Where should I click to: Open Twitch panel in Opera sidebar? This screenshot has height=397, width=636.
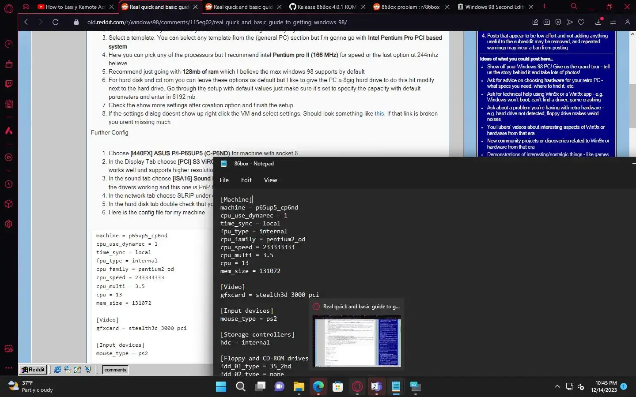(x=8, y=84)
